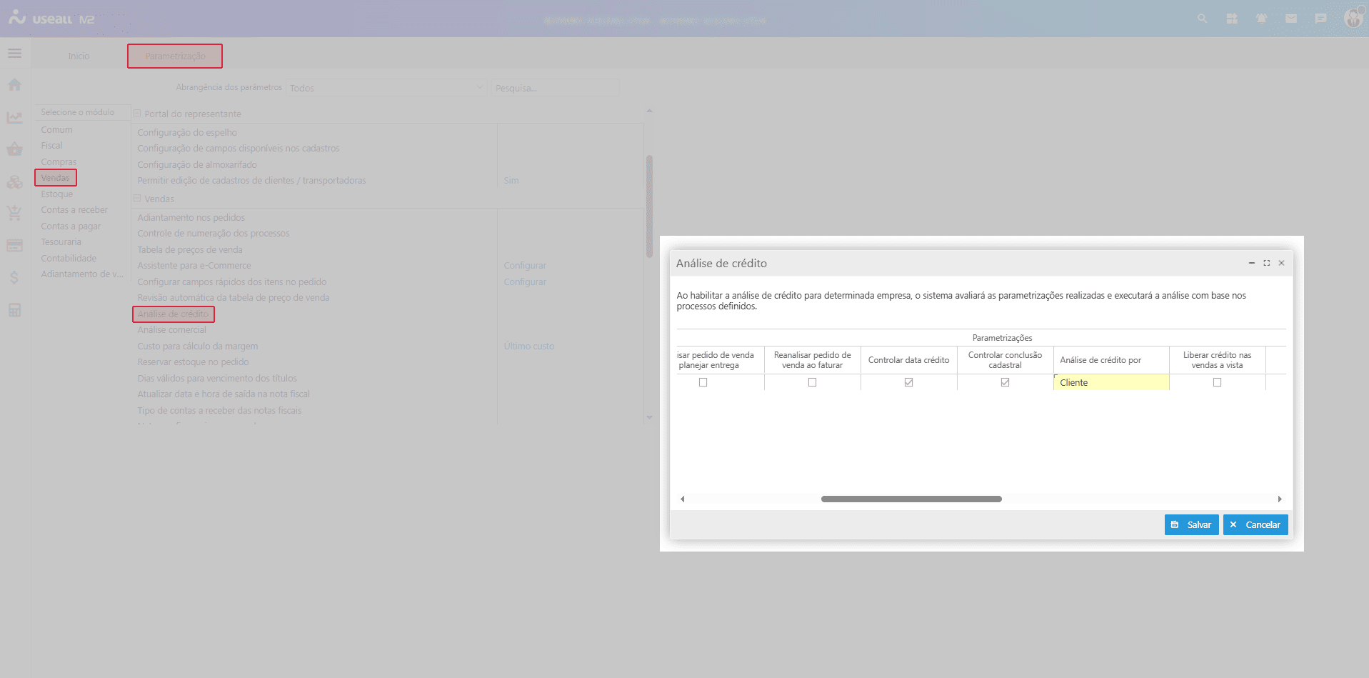Viewport: 1369px width, 678px height.
Task: Toggle Reanalisar pedido de venda ao faturar
Action: click(x=812, y=382)
